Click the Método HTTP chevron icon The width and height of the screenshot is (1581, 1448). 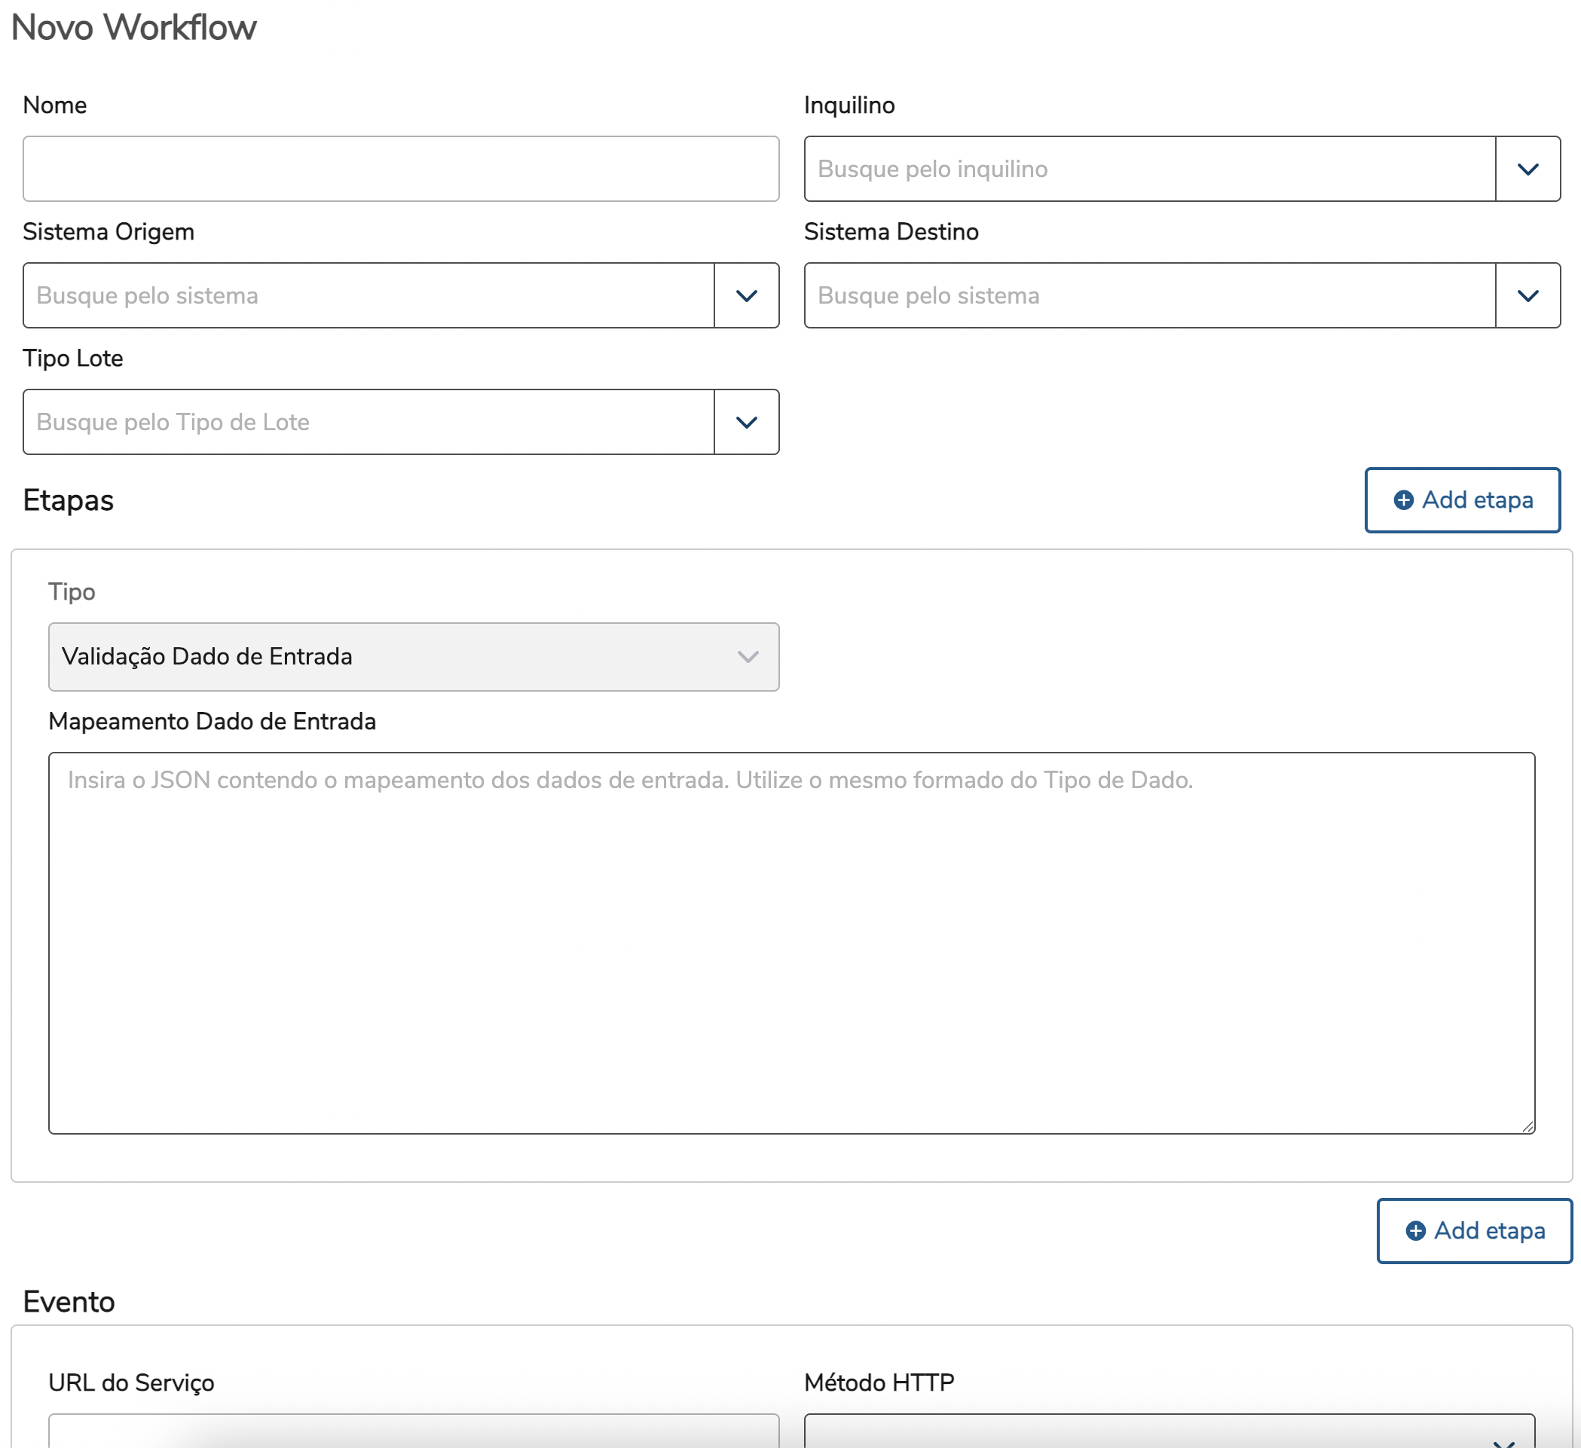point(1503,1443)
